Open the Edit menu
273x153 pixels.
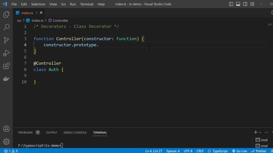click(24, 4)
